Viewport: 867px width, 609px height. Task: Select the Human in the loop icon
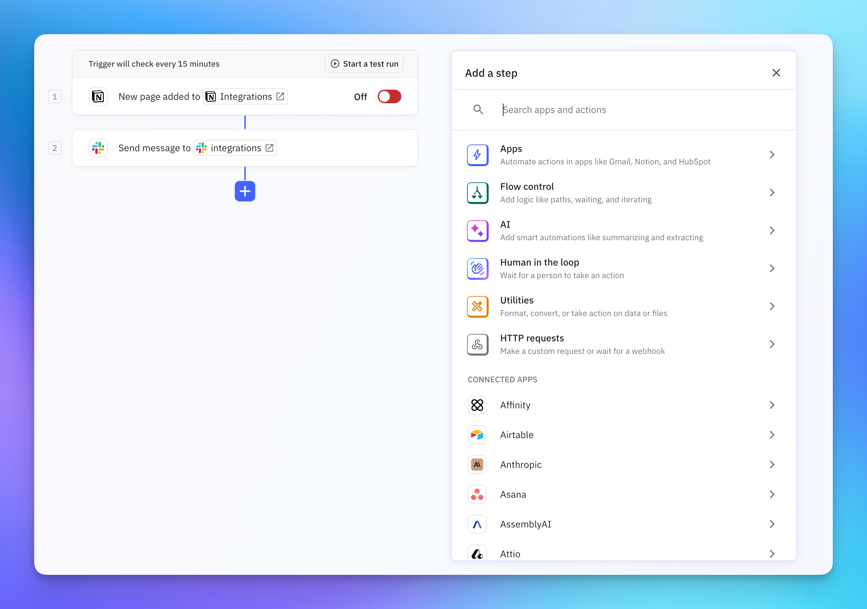[477, 269]
